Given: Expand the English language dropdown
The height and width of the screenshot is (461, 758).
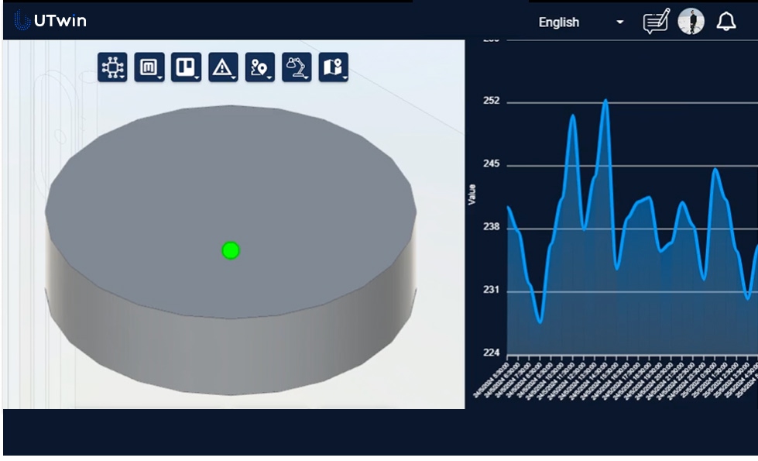Looking at the screenshot, I should pos(559,22).
